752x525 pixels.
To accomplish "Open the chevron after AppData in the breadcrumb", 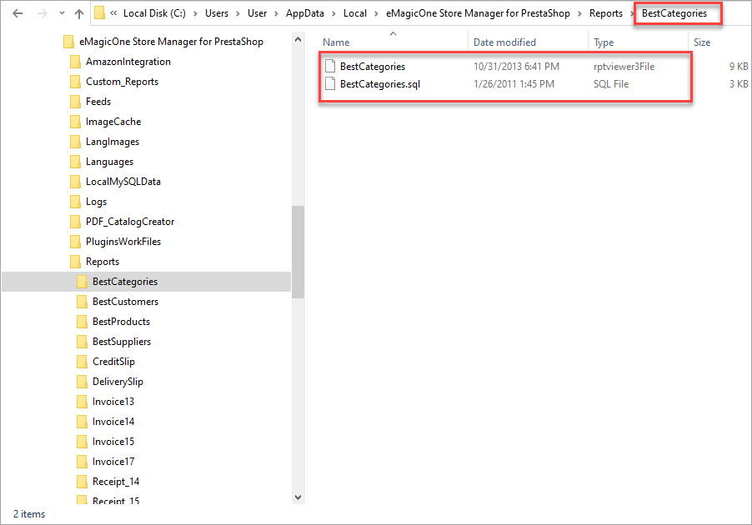I will click(x=333, y=13).
